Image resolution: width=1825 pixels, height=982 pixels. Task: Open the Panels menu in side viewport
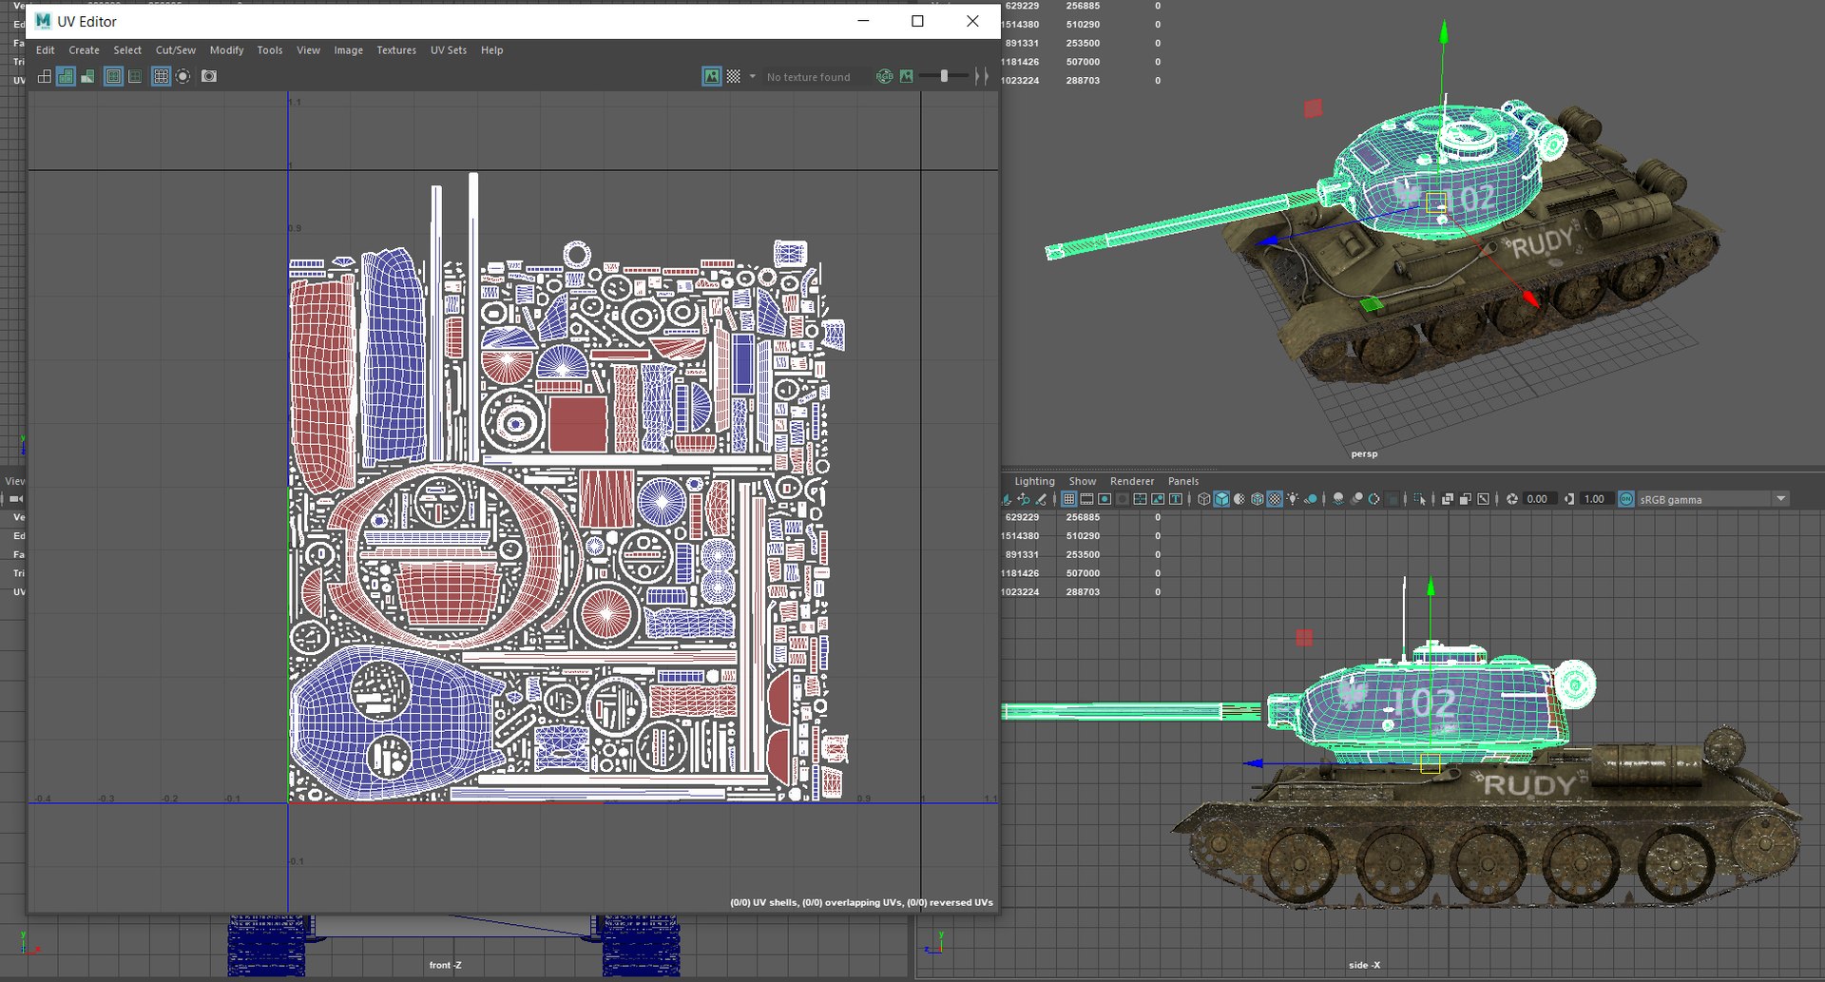[x=1183, y=481]
